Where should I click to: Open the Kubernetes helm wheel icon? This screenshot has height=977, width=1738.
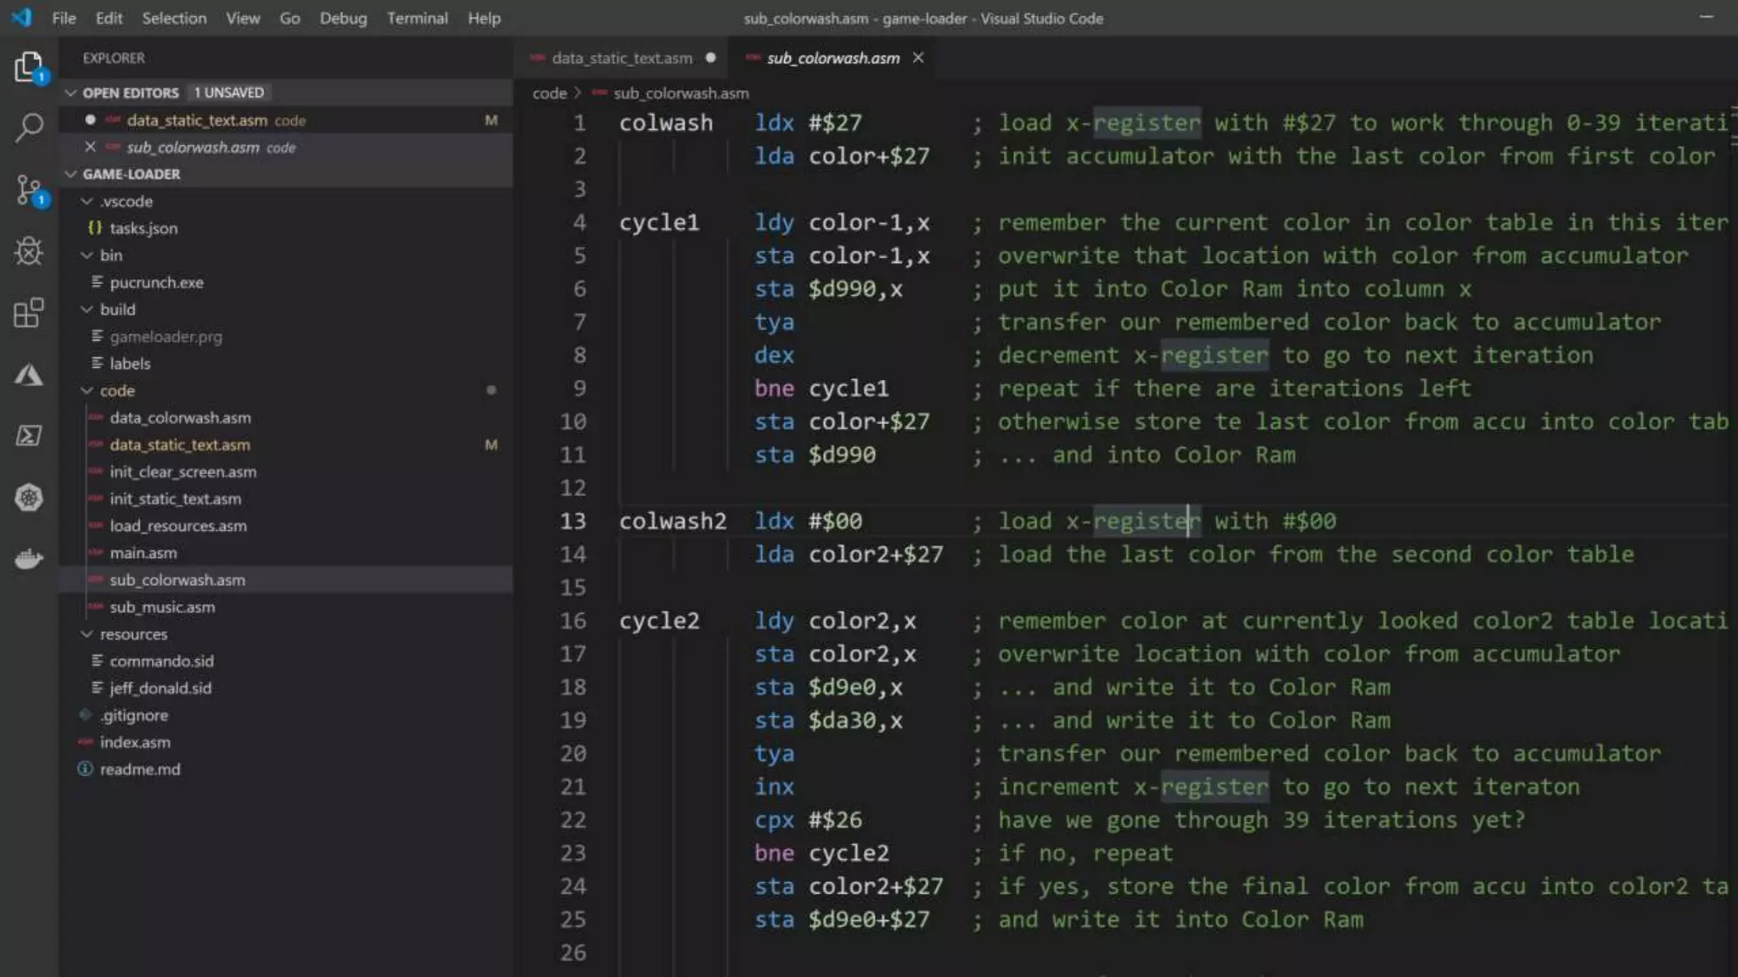(29, 497)
